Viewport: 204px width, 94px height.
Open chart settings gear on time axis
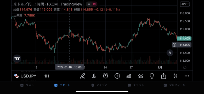185,67
